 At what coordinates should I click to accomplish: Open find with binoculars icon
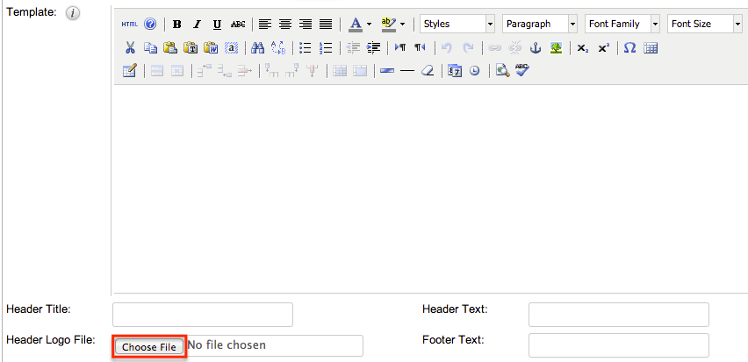tap(257, 47)
